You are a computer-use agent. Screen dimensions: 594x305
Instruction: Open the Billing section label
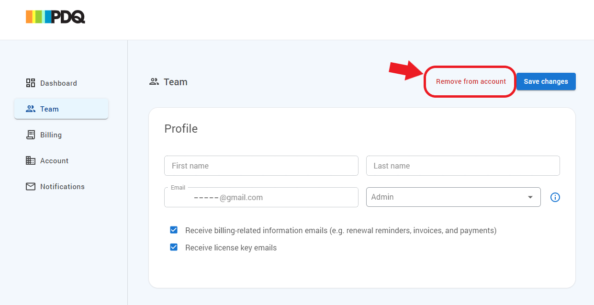tap(51, 135)
